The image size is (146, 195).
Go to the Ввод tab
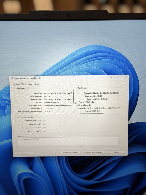(x=37, y=84)
